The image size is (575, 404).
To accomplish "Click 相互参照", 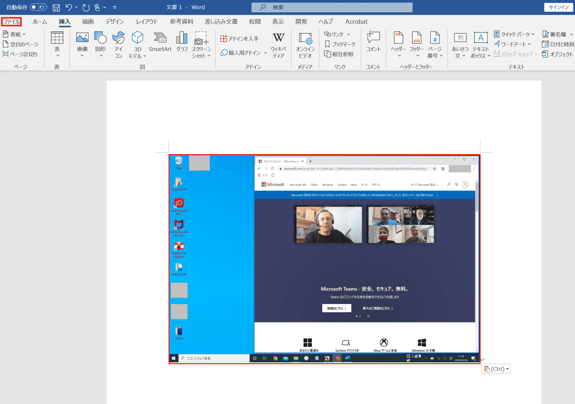I will tap(339, 54).
